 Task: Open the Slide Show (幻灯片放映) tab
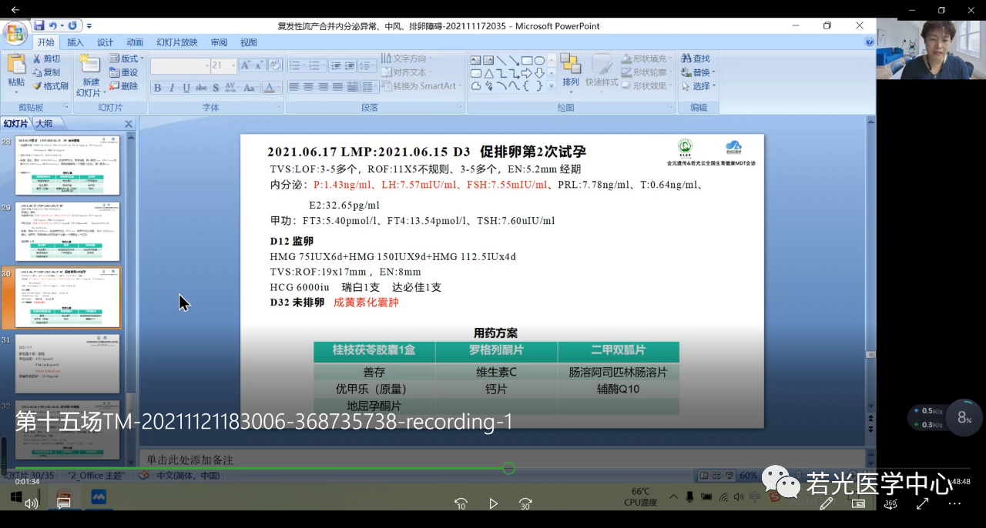(176, 42)
